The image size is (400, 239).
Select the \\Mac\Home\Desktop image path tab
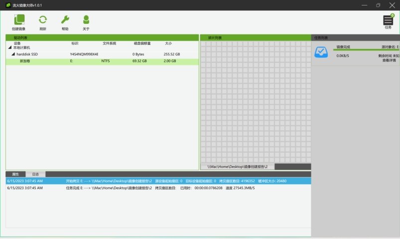tap(238, 167)
